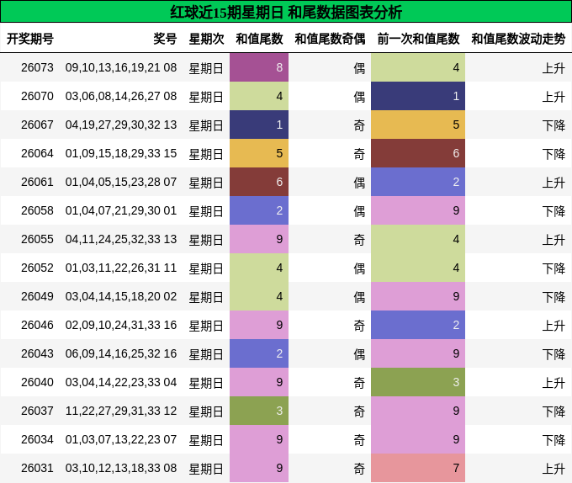Select the 和值尾数奇偶 column header

(330, 39)
